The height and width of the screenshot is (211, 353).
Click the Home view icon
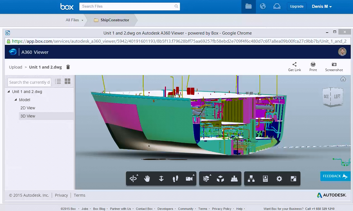coord(343,79)
